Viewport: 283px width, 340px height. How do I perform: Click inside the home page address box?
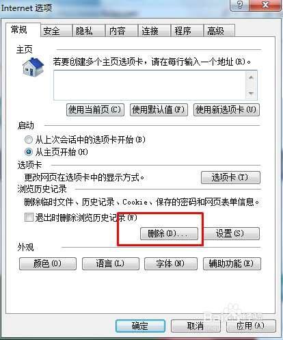149,85
